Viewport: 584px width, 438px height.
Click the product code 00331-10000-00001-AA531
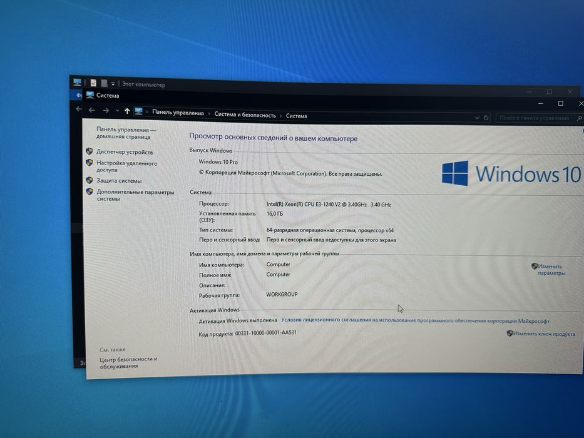click(x=265, y=333)
